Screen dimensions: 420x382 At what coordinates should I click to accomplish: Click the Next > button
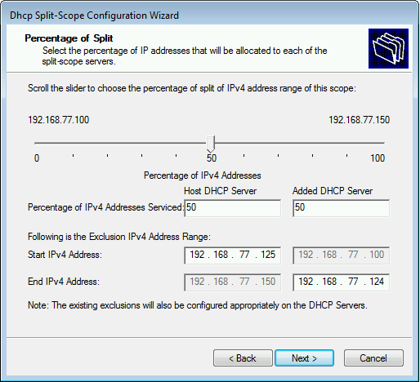[x=304, y=358]
